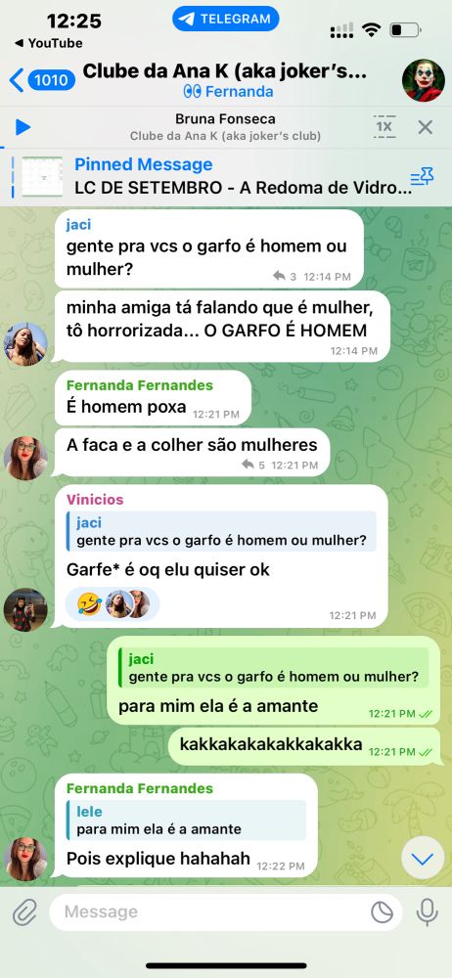The height and width of the screenshot is (978, 452).
Task: Tap the laughing emoji reaction on Vinicios' message
Action: [x=90, y=603]
